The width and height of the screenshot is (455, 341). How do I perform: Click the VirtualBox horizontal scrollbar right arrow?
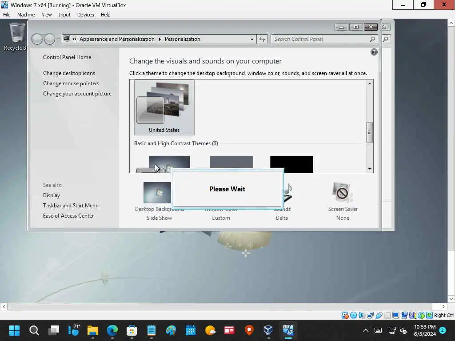pyautogui.click(x=443, y=306)
